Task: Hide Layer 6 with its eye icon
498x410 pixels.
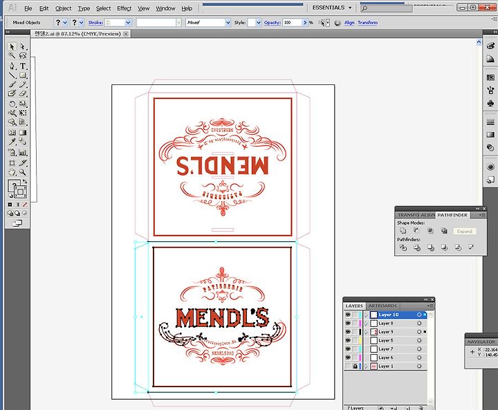Action: [348, 357]
